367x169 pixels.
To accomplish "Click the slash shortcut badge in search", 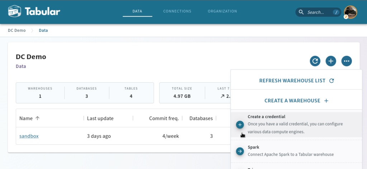I will click(336, 12).
